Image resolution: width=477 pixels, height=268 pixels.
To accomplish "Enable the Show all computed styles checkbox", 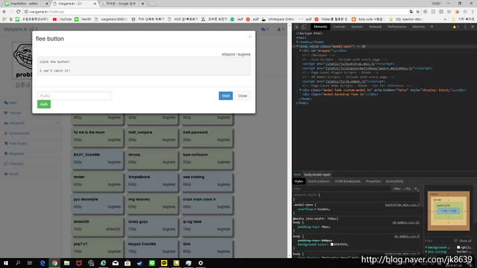I will tap(456, 241).
